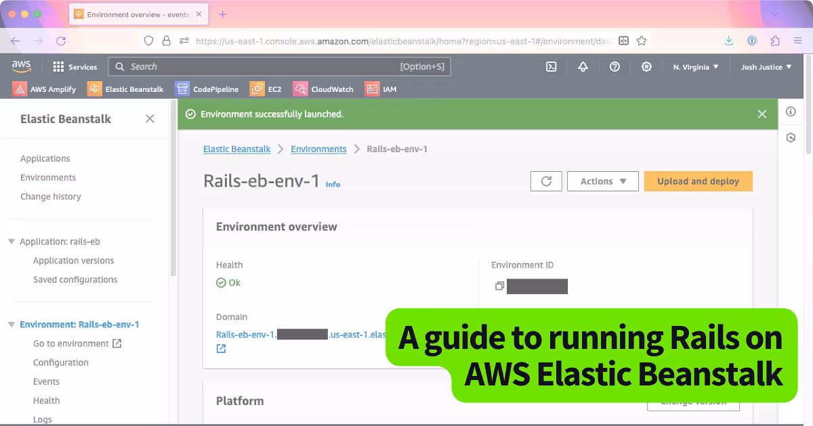Open Configuration in sidebar
813x426 pixels.
pyautogui.click(x=61, y=362)
